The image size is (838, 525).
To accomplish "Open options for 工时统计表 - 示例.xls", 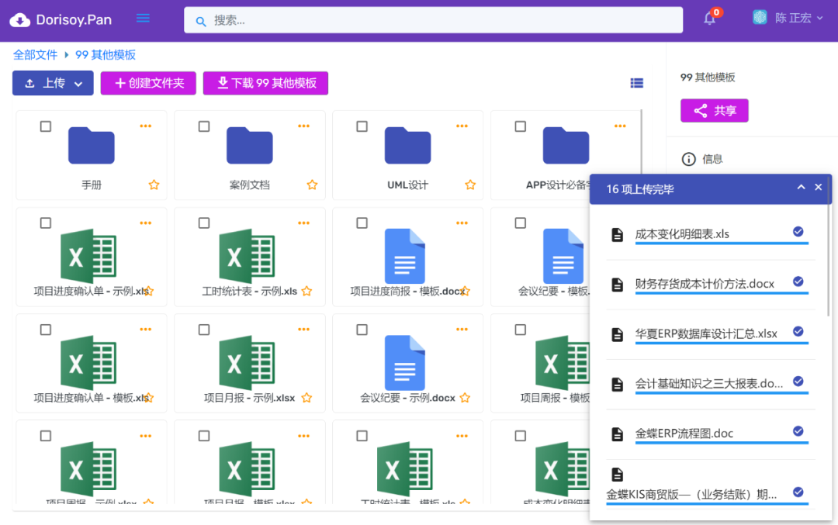I will point(303,223).
